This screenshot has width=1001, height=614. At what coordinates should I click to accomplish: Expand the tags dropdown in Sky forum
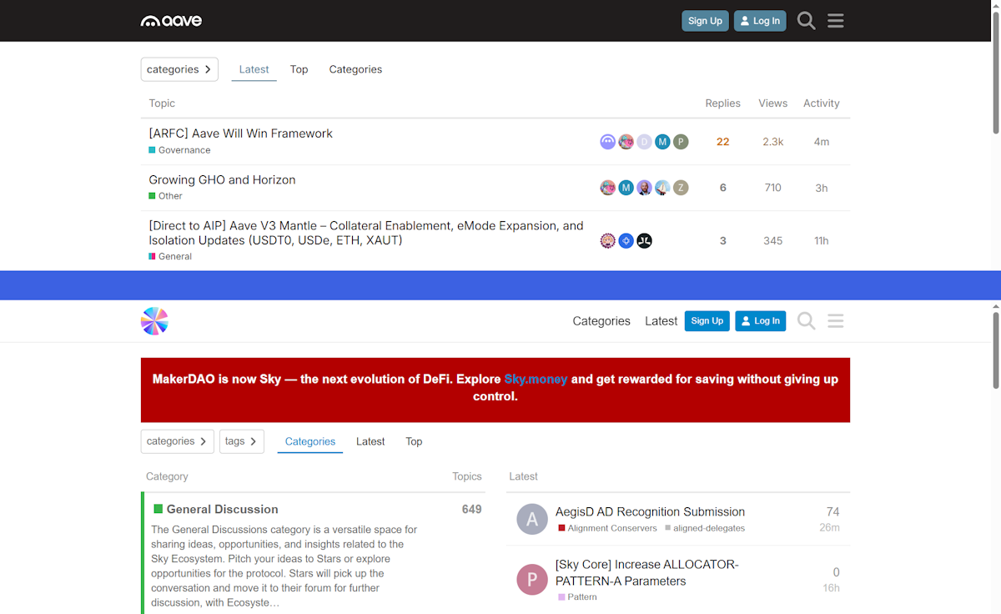pos(242,441)
